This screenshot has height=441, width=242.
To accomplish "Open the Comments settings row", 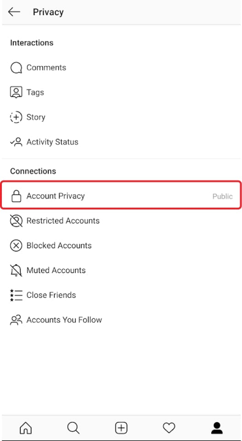I will pos(121,68).
